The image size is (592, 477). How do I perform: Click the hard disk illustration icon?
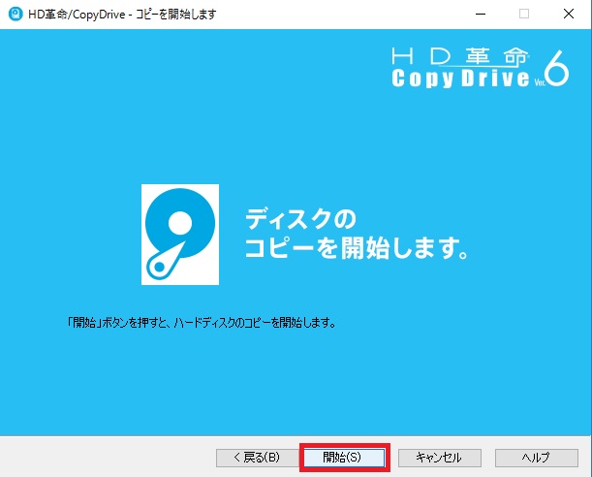coord(180,235)
